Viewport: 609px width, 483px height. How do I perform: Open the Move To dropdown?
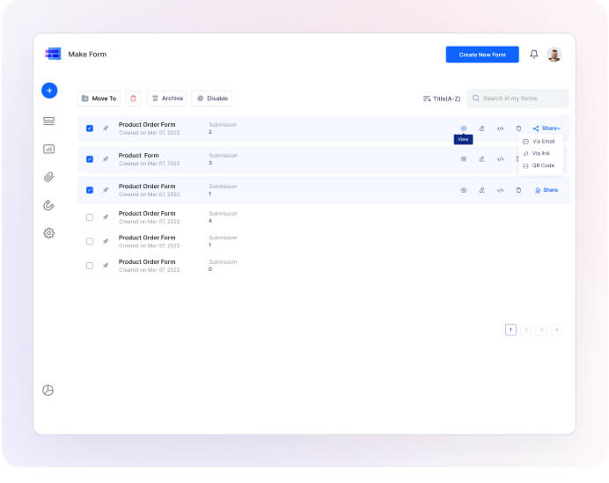tap(99, 99)
